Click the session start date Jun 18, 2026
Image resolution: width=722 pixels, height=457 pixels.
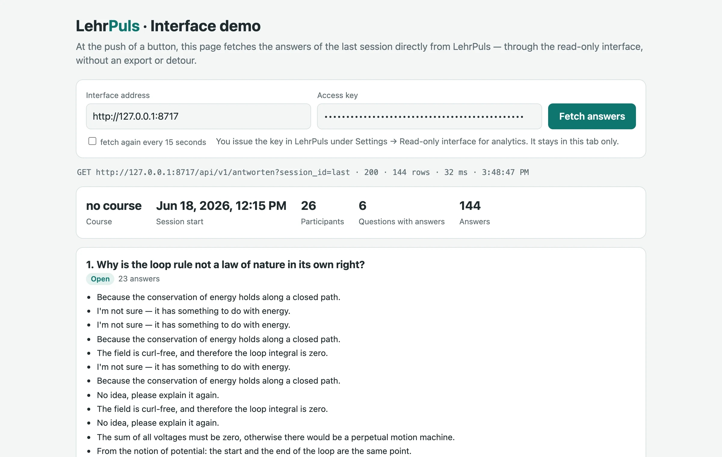[221, 206]
